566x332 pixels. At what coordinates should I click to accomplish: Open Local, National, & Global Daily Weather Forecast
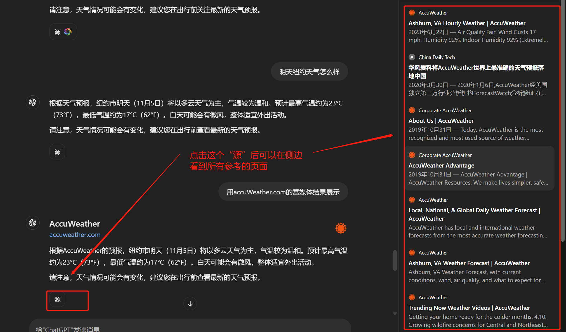tap(474, 214)
